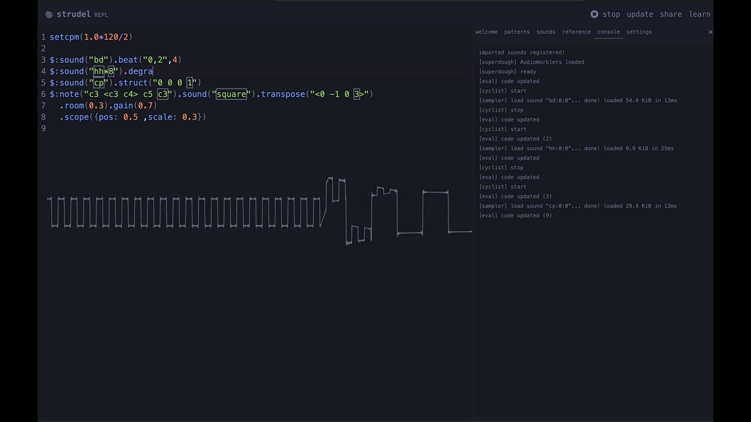751x422 pixels.
Task: Switch to the patterns tab
Action: coord(517,32)
